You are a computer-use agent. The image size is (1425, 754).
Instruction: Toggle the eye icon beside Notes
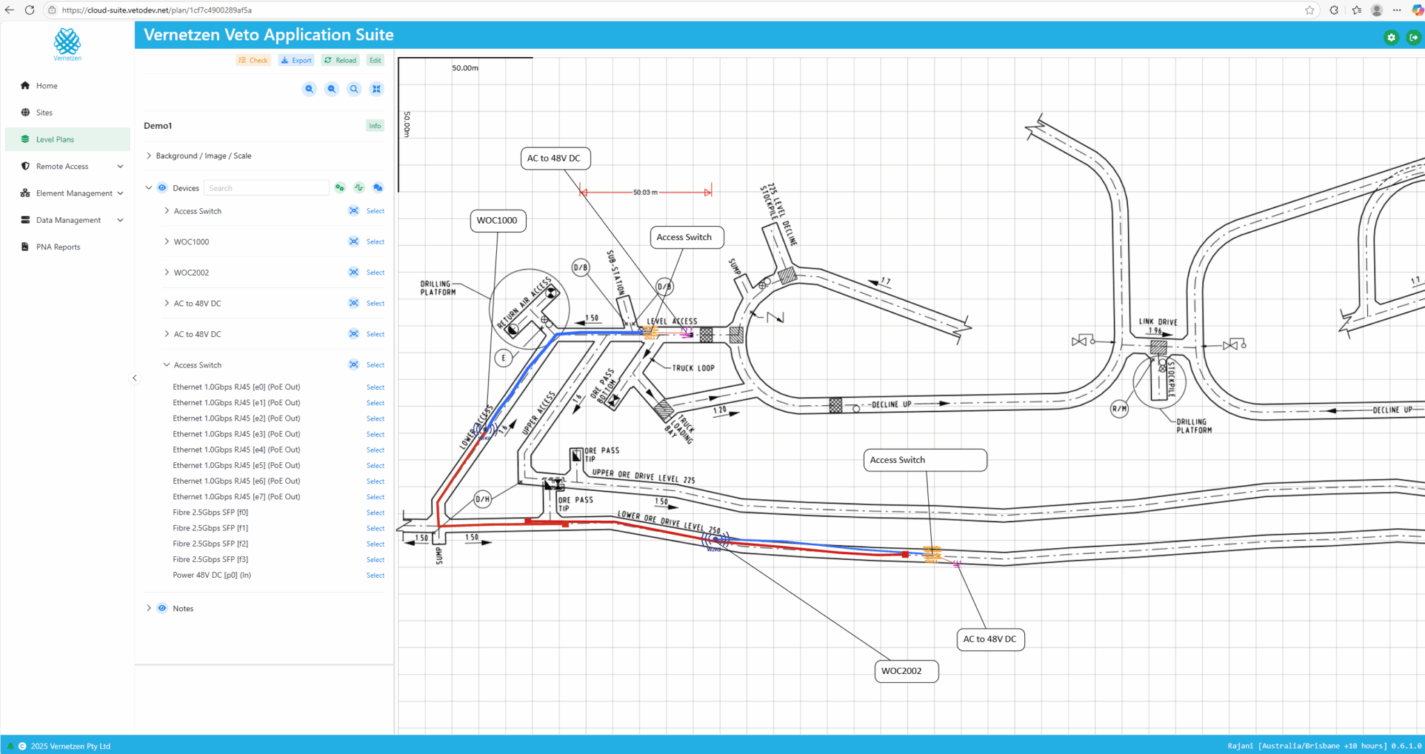click(161, 608)
